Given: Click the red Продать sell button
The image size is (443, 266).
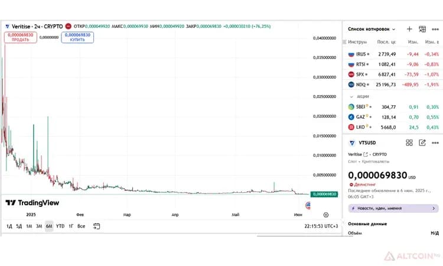Looking at the screenshot, I should [x=20, y=37].
